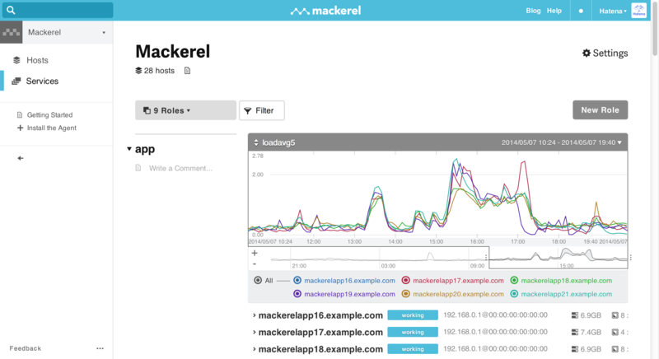Viewport: 659px width, 359px height.
Task: Click the loadavg5 sort arrows icon
Action: click(256, 142)
